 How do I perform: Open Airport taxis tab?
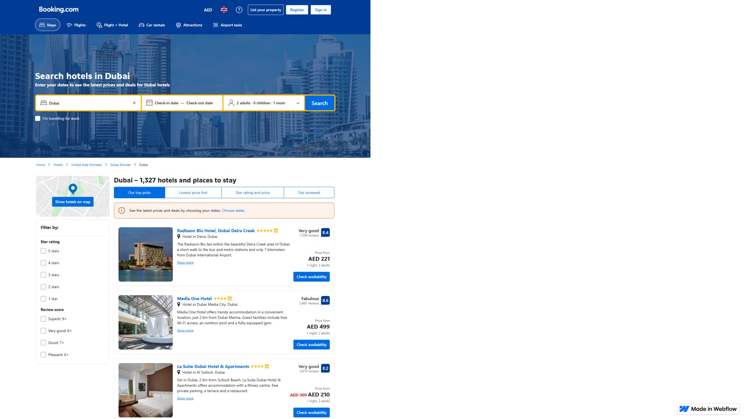click(227, 25)
